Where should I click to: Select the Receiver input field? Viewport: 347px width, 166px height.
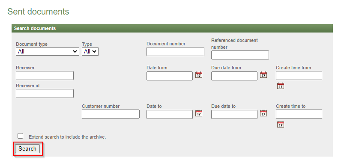click(x=45, y=76)
